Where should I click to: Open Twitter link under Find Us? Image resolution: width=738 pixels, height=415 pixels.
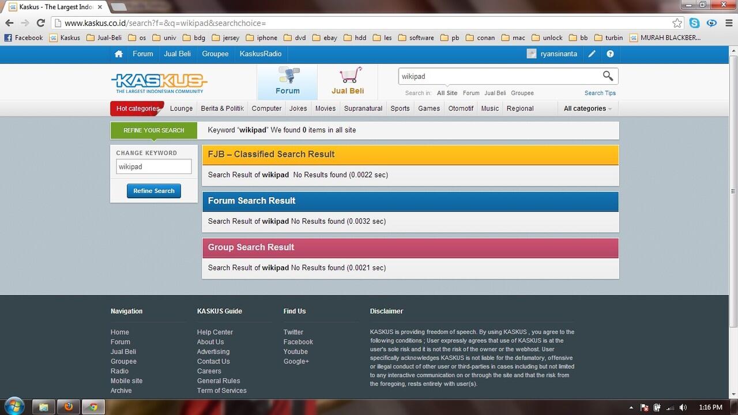(293, 332)
